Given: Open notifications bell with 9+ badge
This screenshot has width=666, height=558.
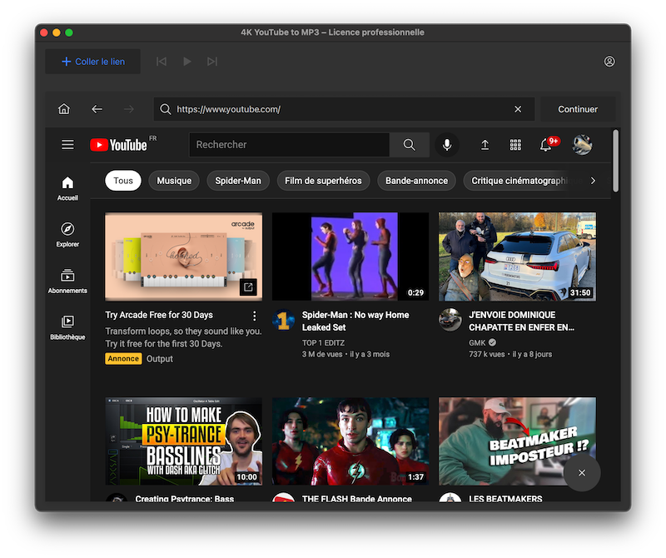Looking at the screenshot, I should (548, 144).
